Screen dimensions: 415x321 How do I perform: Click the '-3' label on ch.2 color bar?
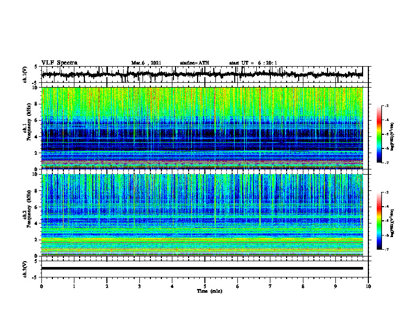[x=387, y=192]
